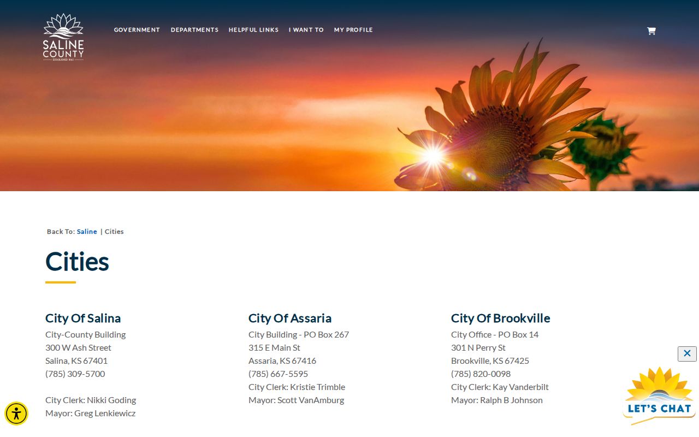Click City Clerk: Kay Vanderbilt text
The width and height of the screenshot is (699, 437).
coord(500,387)
